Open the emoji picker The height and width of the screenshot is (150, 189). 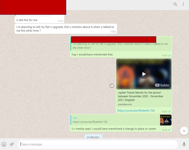tap(4, 144)
